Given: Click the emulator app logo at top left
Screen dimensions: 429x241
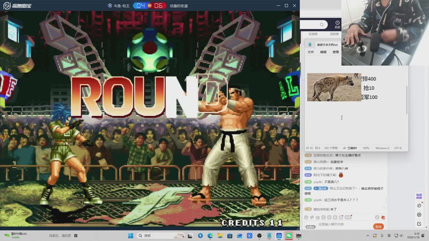Looking at the screenshot, I should [7, 5].
